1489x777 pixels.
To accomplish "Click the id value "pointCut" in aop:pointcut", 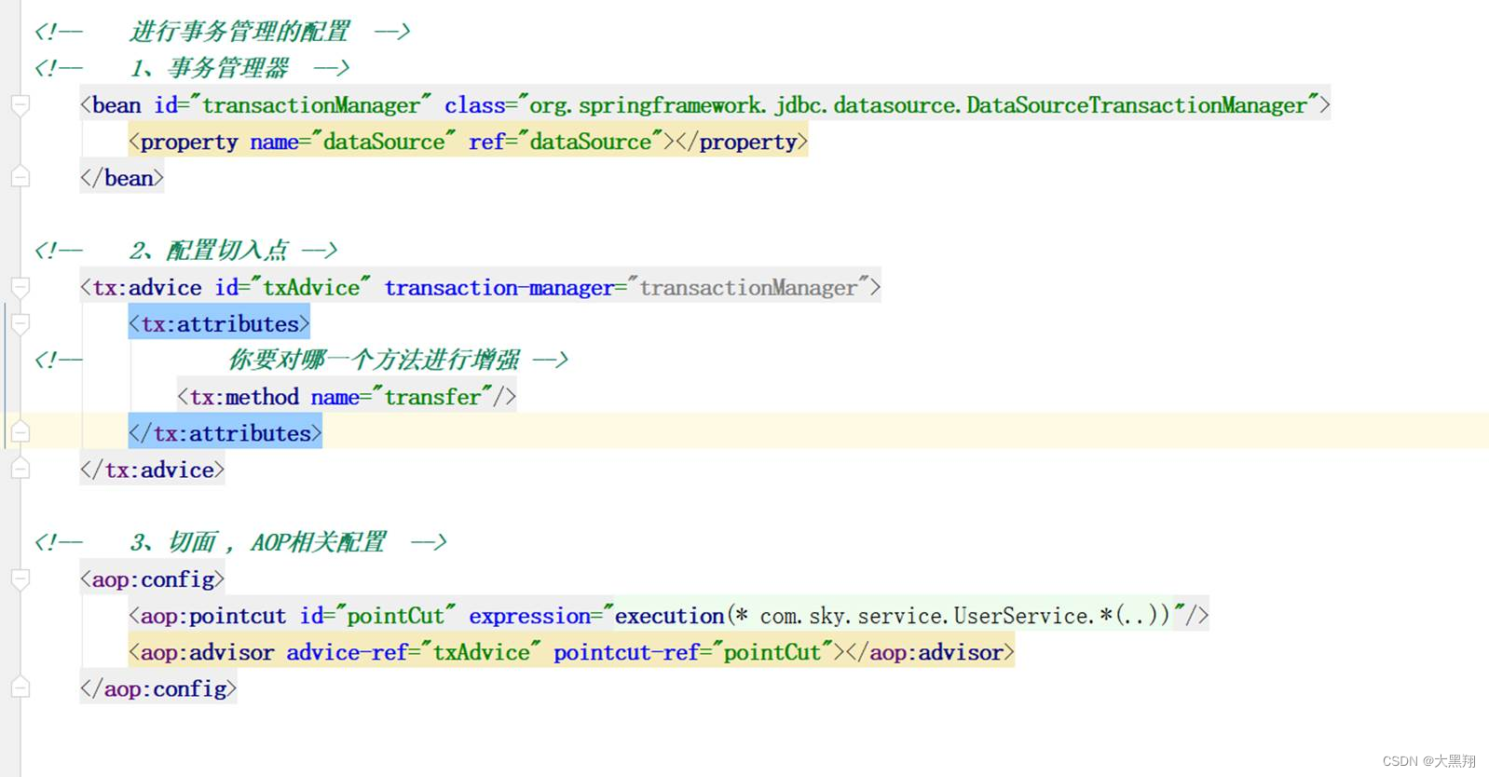I will [x=396, y=616].
